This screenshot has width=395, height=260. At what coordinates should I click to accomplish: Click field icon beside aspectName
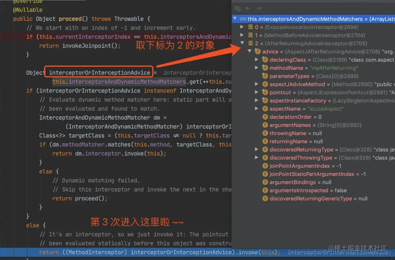click(265, 109)
